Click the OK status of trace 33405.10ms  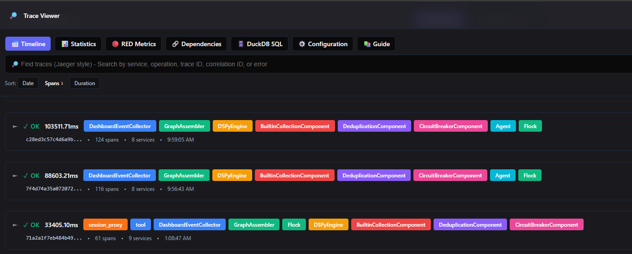(x=31, y=225)
